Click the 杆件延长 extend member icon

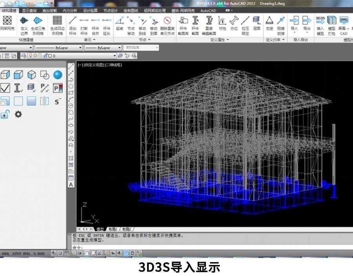tap(107, 25)
